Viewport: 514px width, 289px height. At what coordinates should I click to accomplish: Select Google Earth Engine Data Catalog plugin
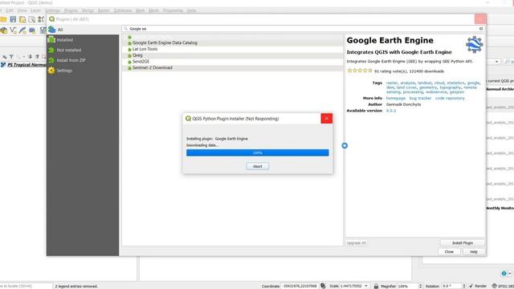tap(232, 43)
